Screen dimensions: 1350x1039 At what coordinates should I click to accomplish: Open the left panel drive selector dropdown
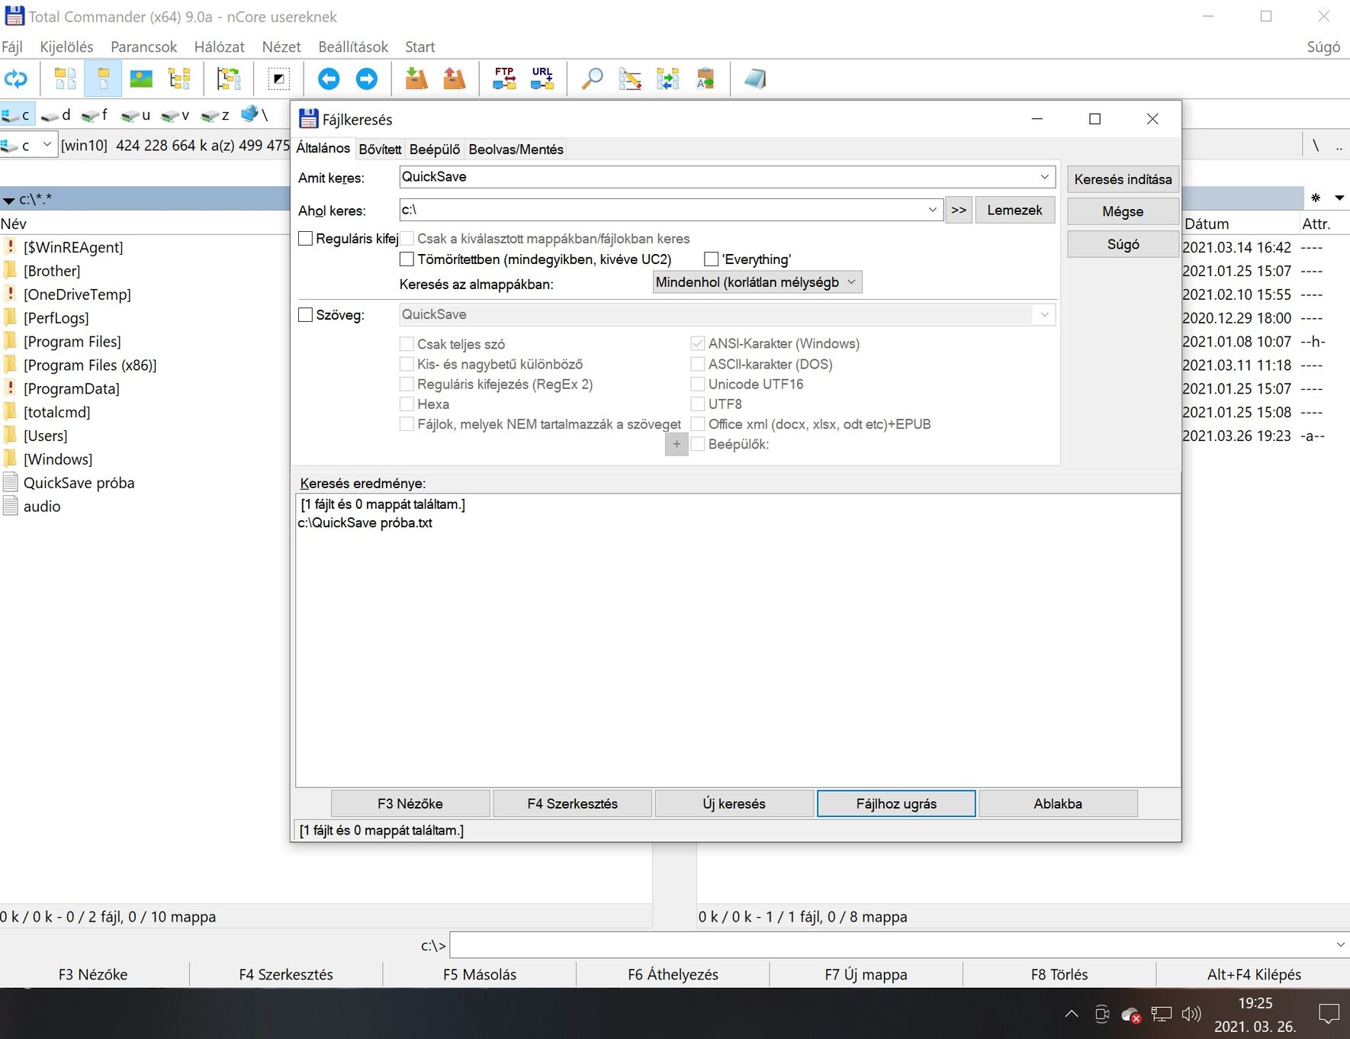tap(47, 144)
